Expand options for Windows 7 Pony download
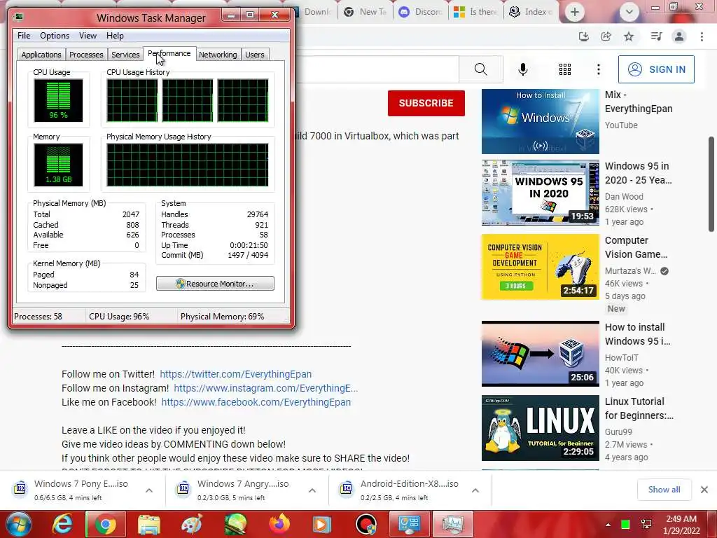The image size is (717, 538). [149, 490]
